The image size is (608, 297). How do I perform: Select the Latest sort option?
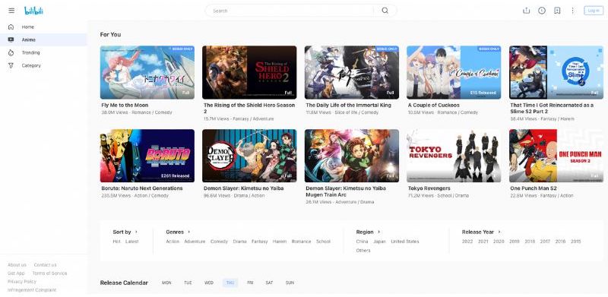pos(131,241)
